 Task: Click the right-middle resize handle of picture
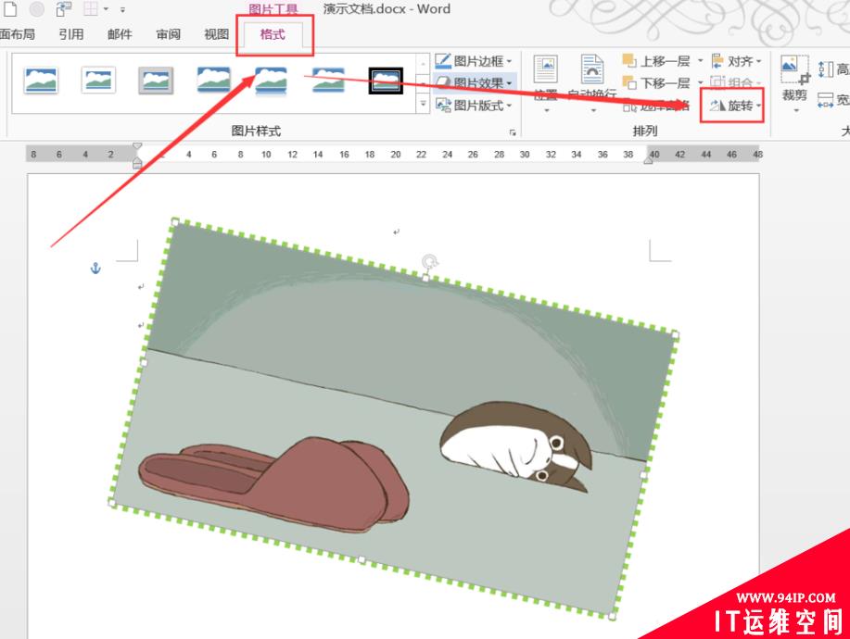pos(644,475)
